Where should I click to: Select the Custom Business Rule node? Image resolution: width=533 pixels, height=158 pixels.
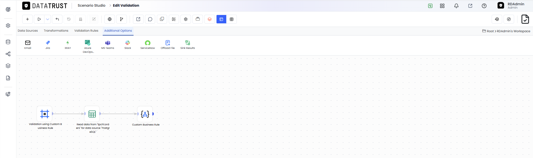(x=145, y=114)
